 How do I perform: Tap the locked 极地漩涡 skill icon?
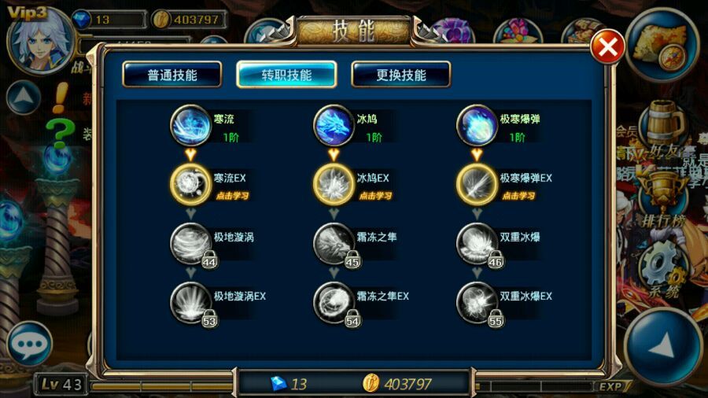click(190, 244)
